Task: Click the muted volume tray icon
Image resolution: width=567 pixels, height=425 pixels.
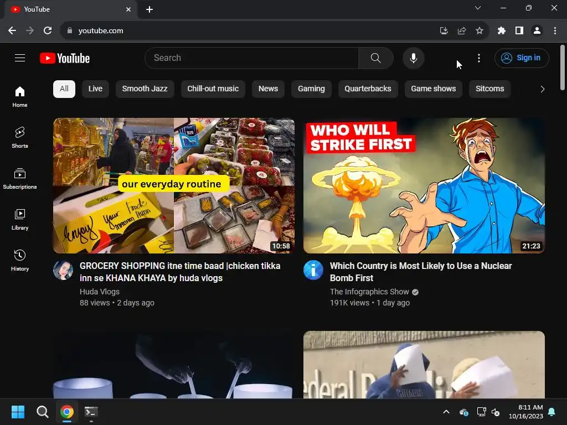Action: point(496,412)
